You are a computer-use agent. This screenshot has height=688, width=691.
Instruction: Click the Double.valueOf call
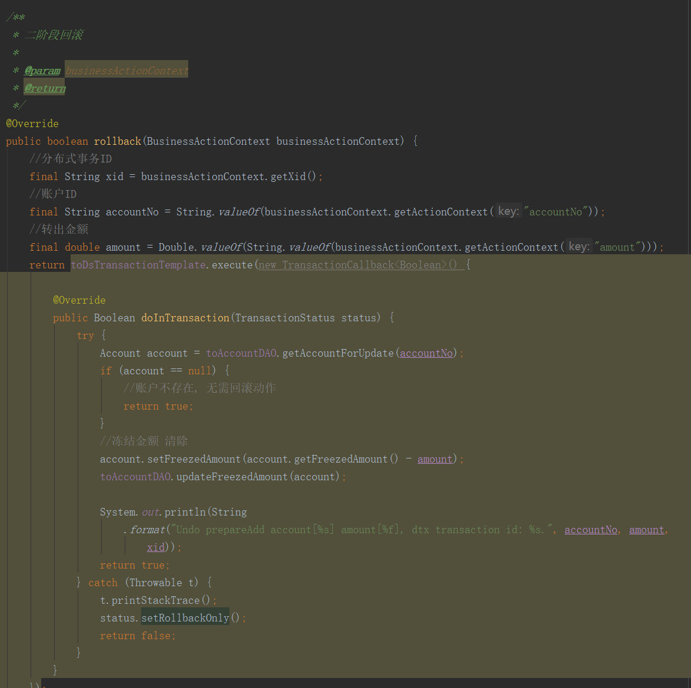click(x=201, y=247)
